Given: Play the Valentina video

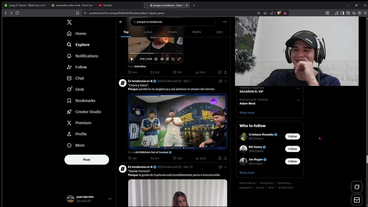Looking at the screenshot, I should point(132,59).
